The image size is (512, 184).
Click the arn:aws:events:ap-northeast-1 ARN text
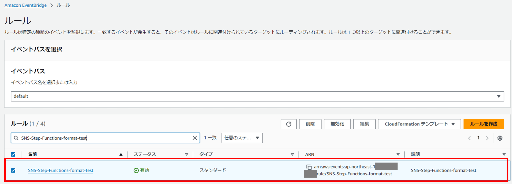(x=344, y=167)
